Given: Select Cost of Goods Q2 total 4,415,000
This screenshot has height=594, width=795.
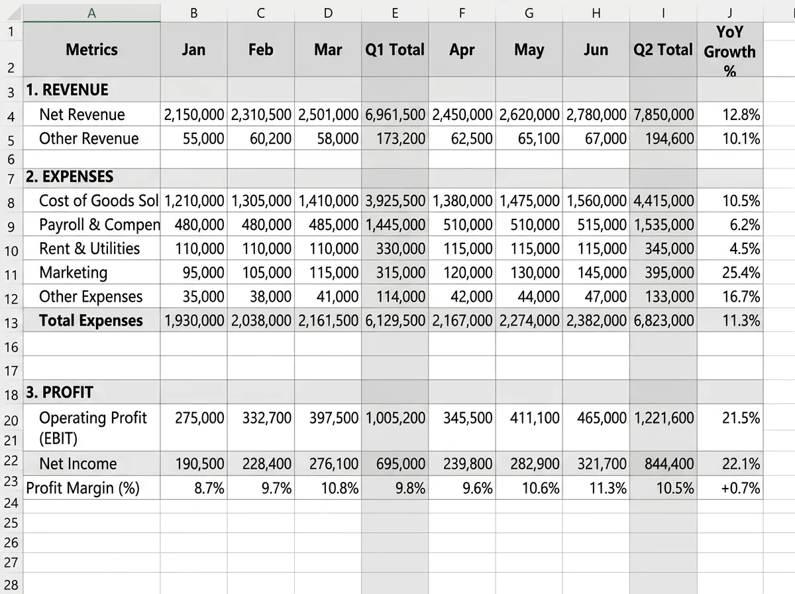Looking at the screenshot, I should point(663,201).
